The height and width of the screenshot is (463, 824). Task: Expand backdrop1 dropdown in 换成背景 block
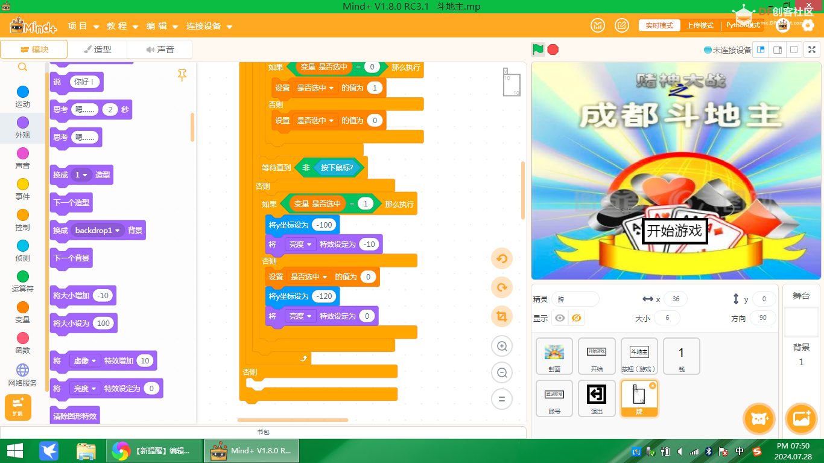(98, 230)
